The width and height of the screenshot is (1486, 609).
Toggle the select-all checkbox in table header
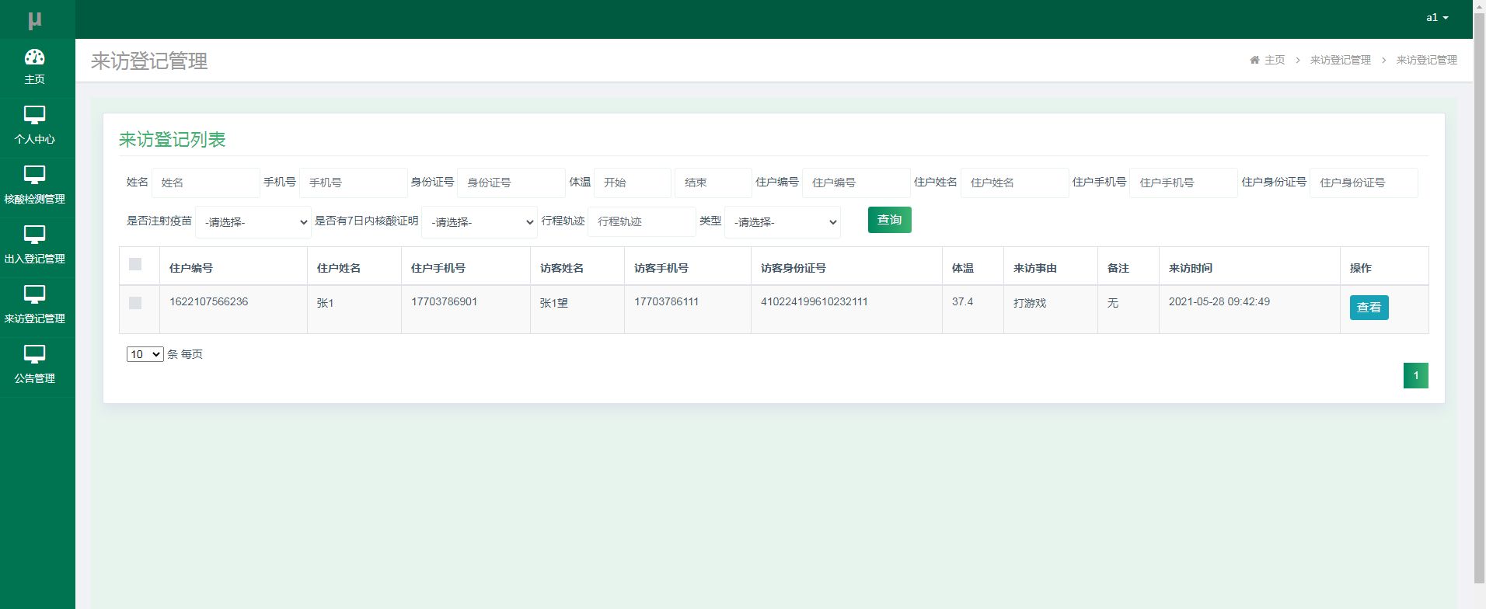click(x=135, y=264)
